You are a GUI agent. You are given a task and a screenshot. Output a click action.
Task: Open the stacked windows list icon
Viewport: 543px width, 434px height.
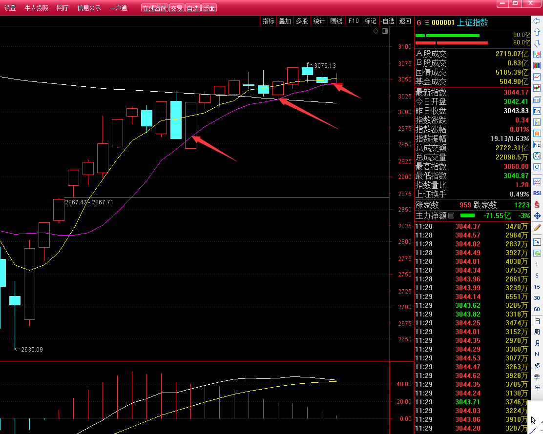pos(537,99)
